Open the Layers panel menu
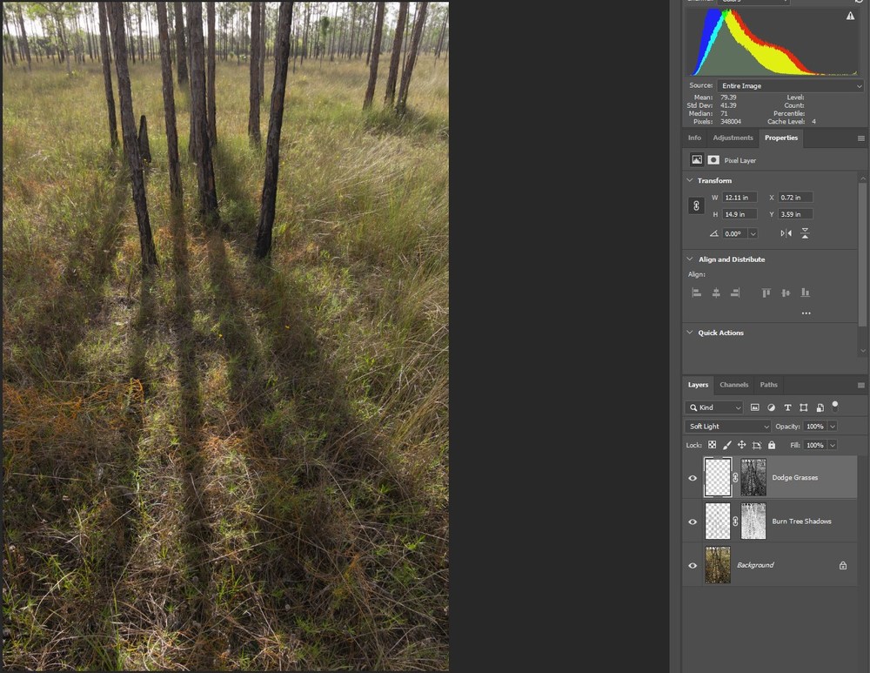870x673 pixels. click(x=861, y=386)
